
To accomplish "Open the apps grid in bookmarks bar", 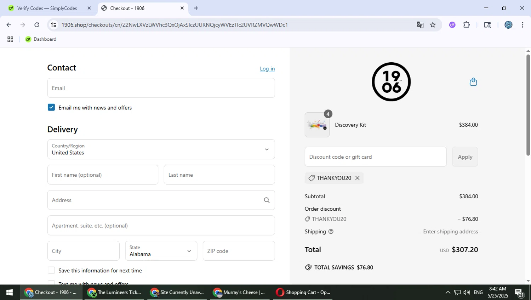I will (10, 39).
